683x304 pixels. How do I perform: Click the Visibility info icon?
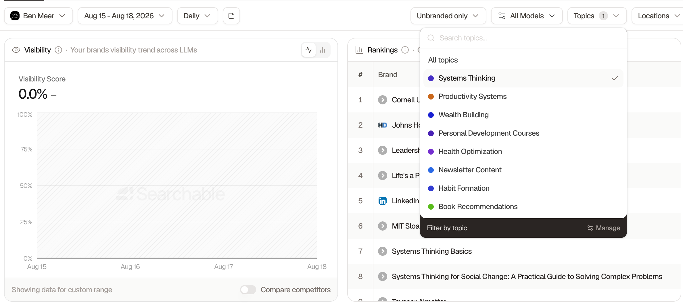[x=58, y=50]
